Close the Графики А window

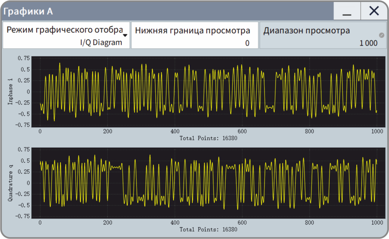[374, 11]
